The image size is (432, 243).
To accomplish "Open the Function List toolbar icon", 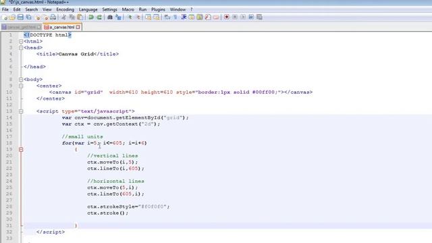I will point(208,18).
